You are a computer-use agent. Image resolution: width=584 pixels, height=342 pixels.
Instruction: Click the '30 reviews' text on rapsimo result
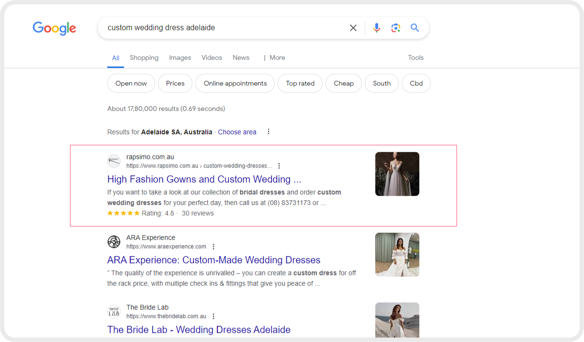pos(198,213)
